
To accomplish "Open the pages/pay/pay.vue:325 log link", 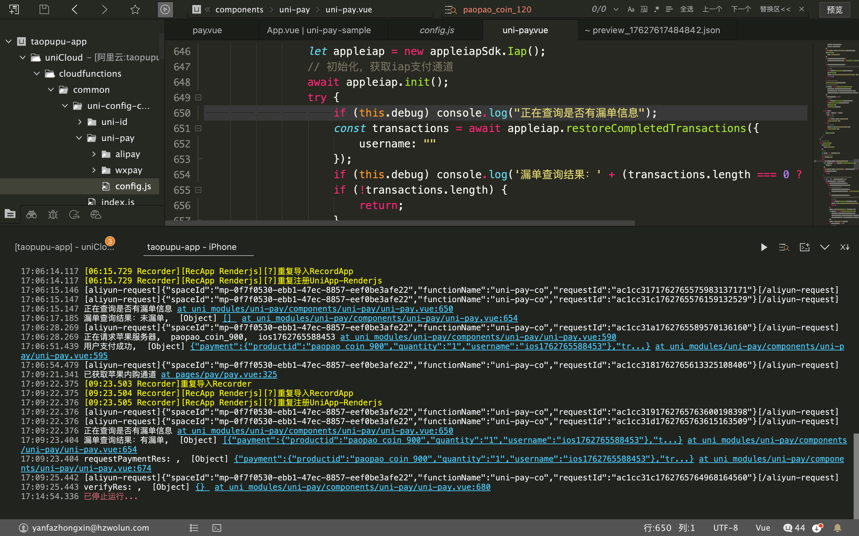I will coord(219,374).
